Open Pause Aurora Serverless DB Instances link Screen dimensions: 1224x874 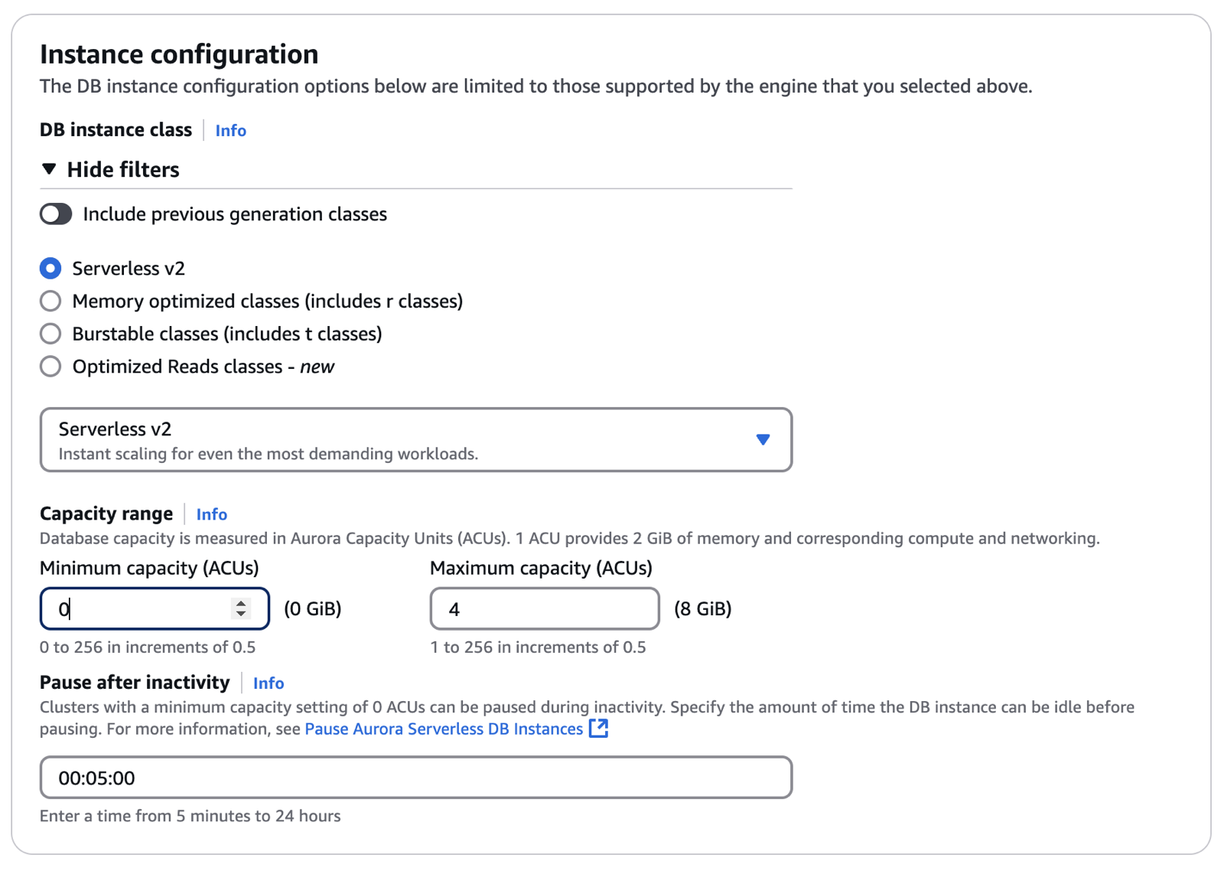[444, 729]
